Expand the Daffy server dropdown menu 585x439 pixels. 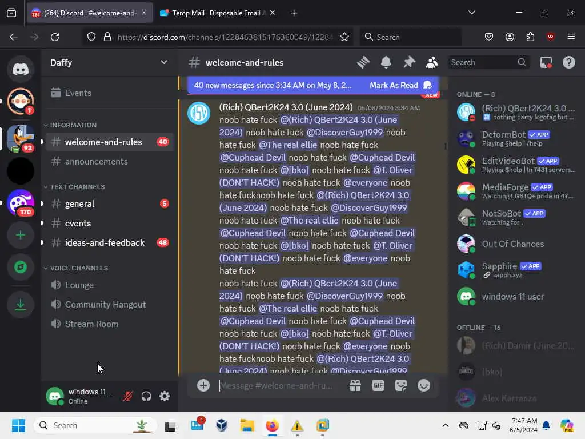coord(164,62)
